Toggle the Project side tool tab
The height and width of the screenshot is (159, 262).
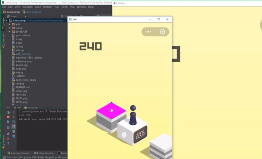click(3, 23)
